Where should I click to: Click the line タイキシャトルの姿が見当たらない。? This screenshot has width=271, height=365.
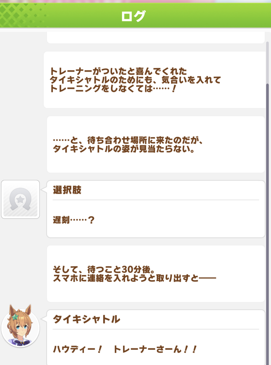(123, 149)
